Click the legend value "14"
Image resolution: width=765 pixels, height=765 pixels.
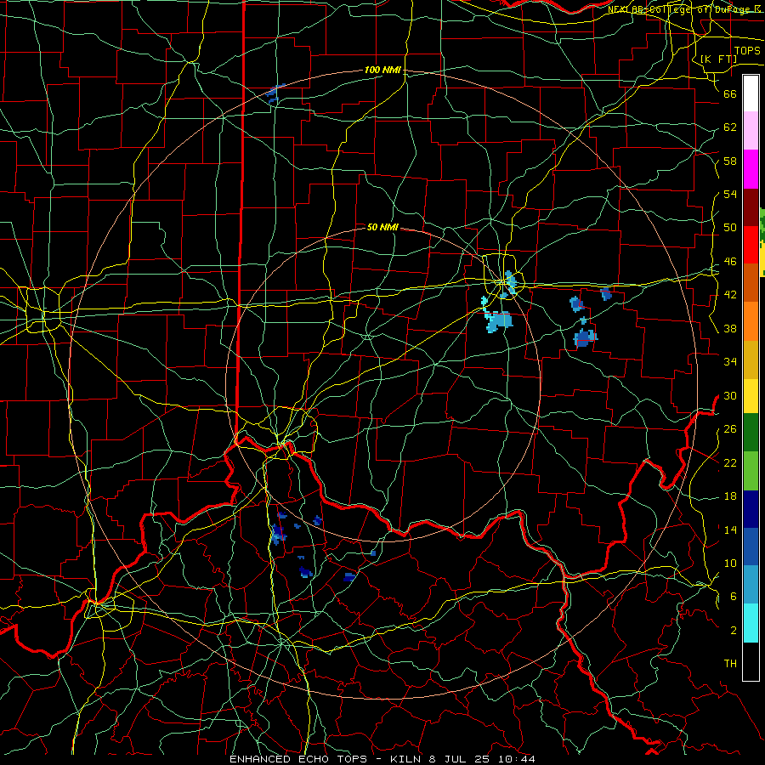click(730, 530)
